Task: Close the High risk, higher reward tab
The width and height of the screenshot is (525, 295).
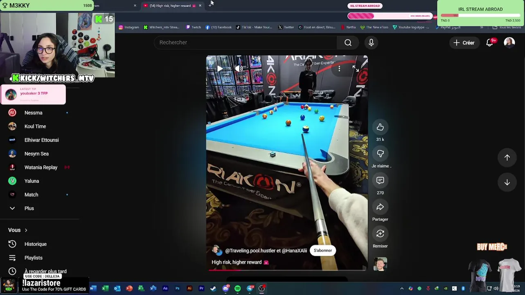Action: click(200, 6)
